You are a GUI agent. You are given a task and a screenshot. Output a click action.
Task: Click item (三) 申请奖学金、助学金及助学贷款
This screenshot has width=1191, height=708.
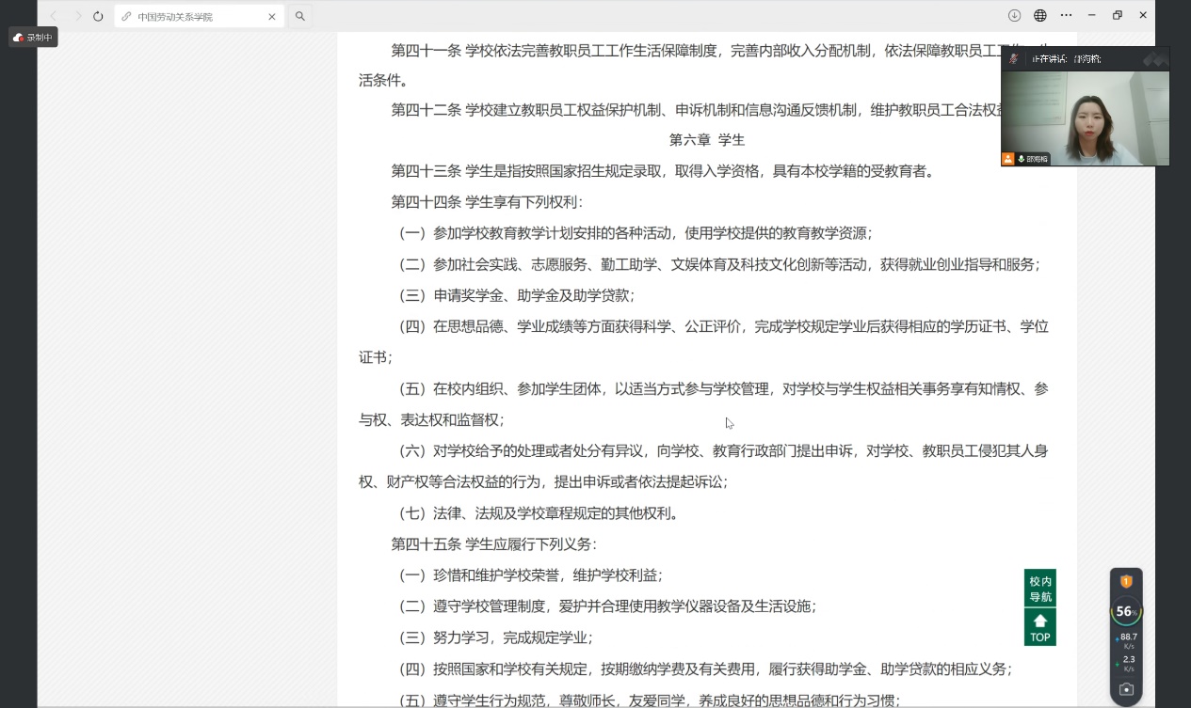coord(517,295)
